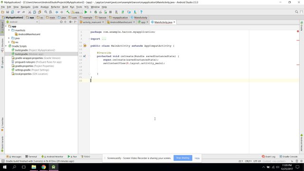Click the Undo arrow icon
Image resolution: width=304 pixels, height=171 pixels.
pos(19,12)
